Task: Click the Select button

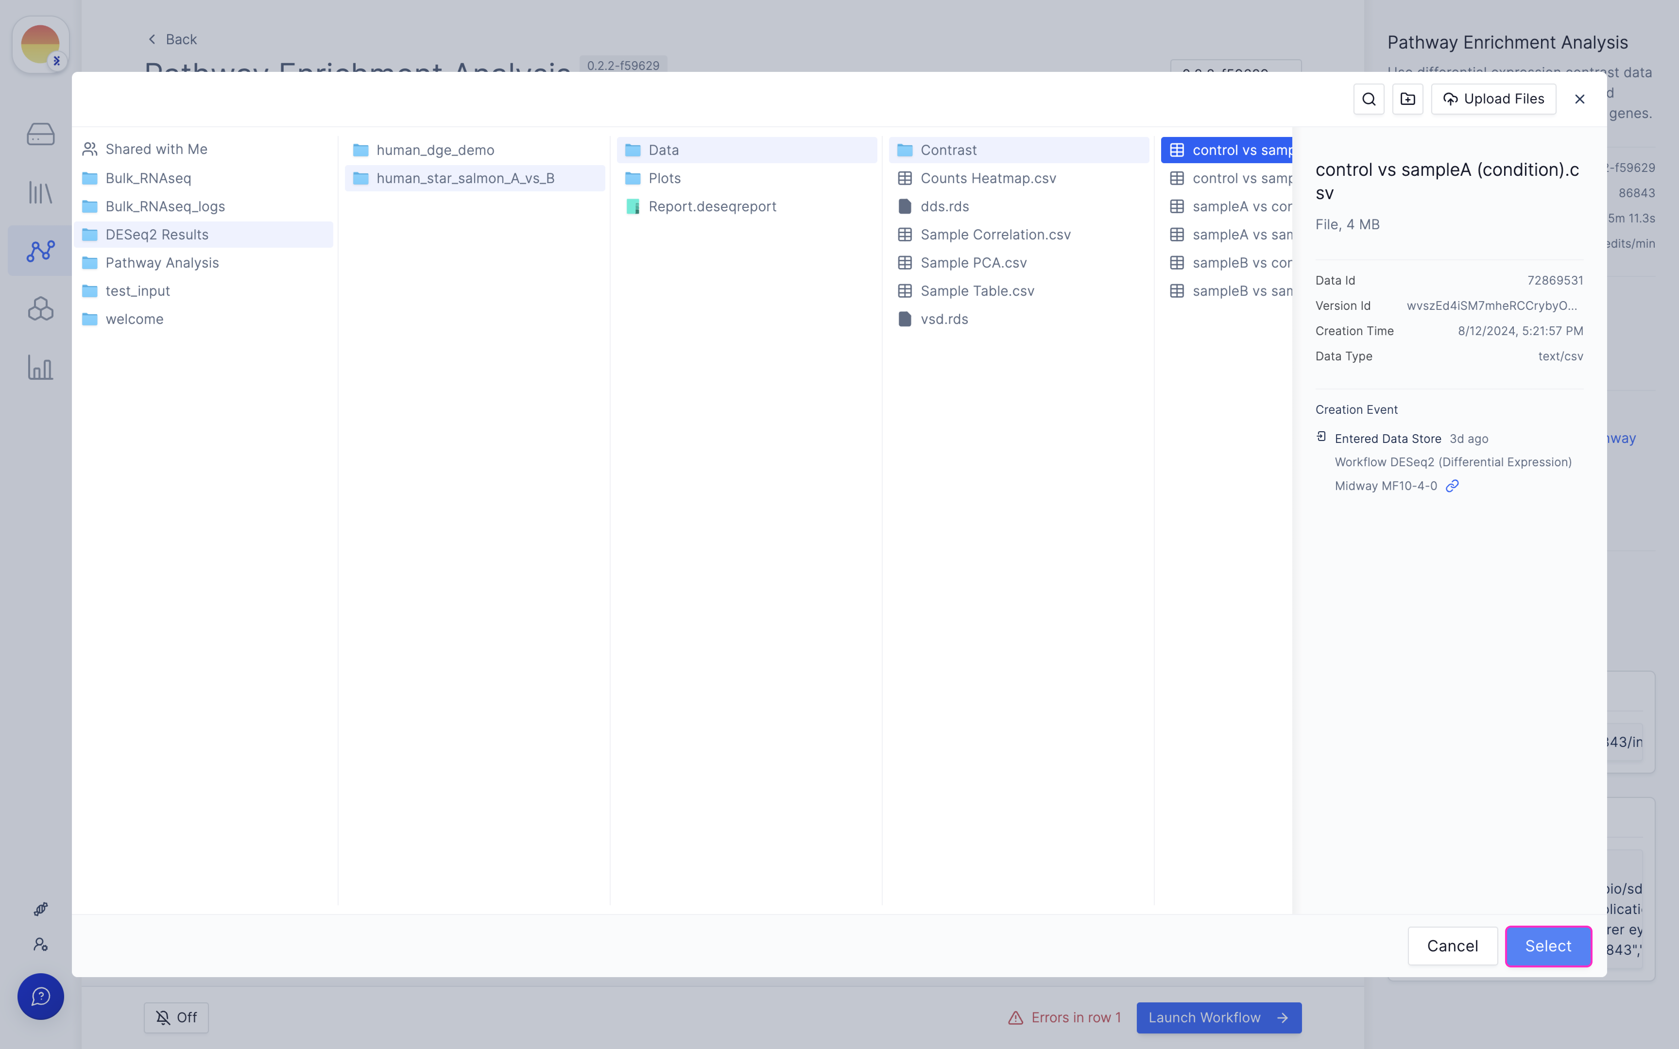Action: pos(1548,946)
